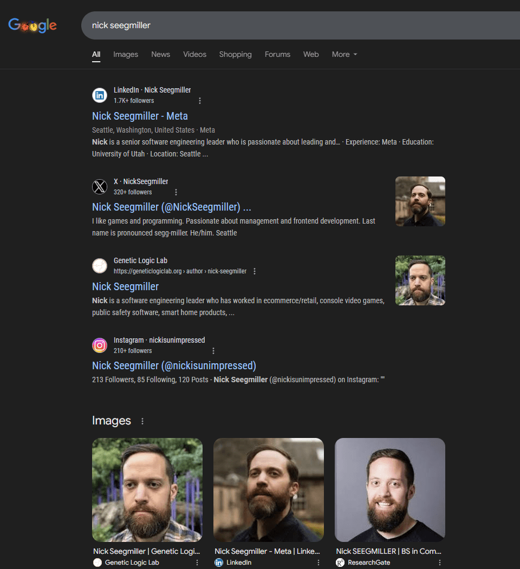This screenshot has height=569, width=520.
Task: Open three-dot menu next to Images heading
Action: click(x=142, y=421)
